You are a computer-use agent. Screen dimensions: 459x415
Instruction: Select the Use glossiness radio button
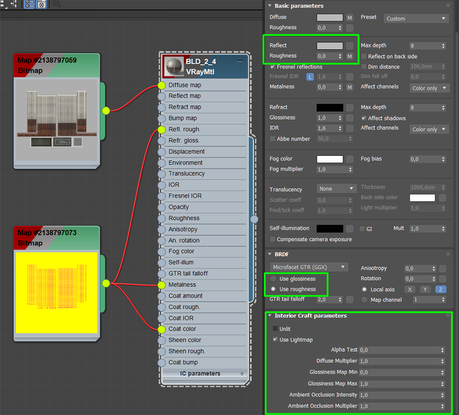(x=273, y=278)
